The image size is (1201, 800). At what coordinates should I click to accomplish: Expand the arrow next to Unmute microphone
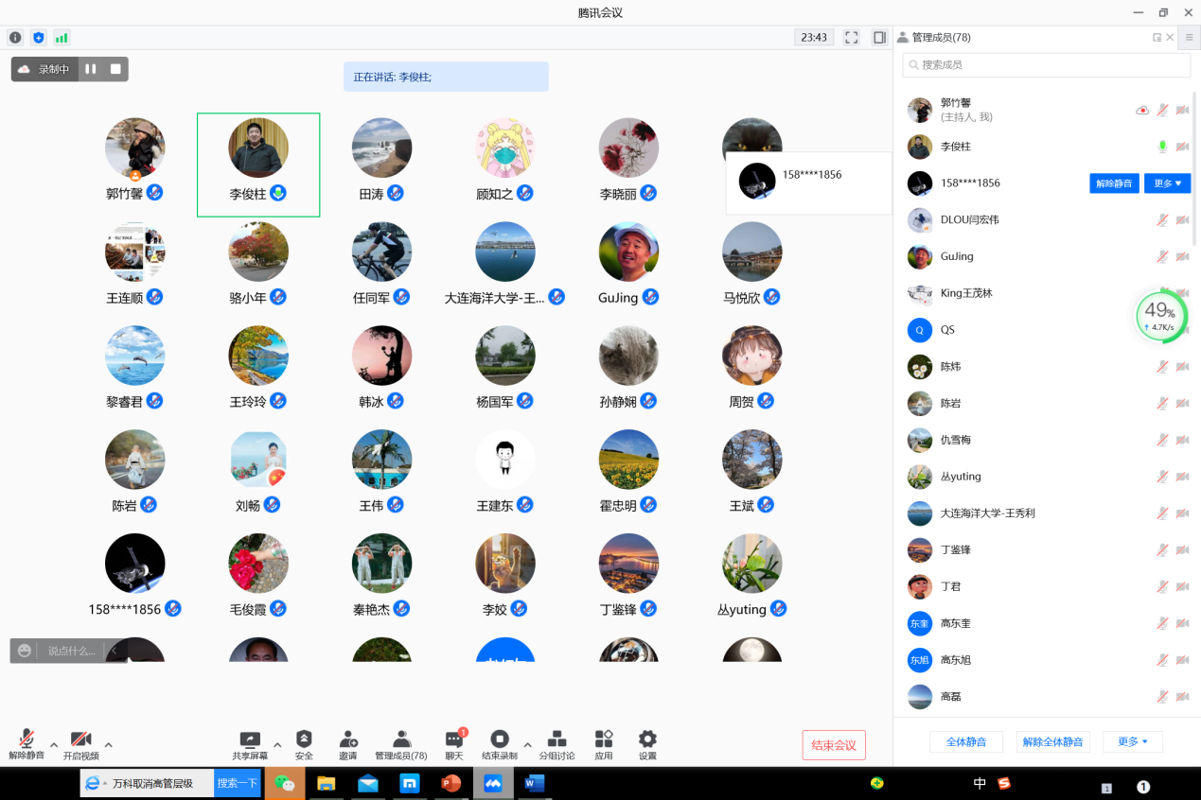coord(54,744)
